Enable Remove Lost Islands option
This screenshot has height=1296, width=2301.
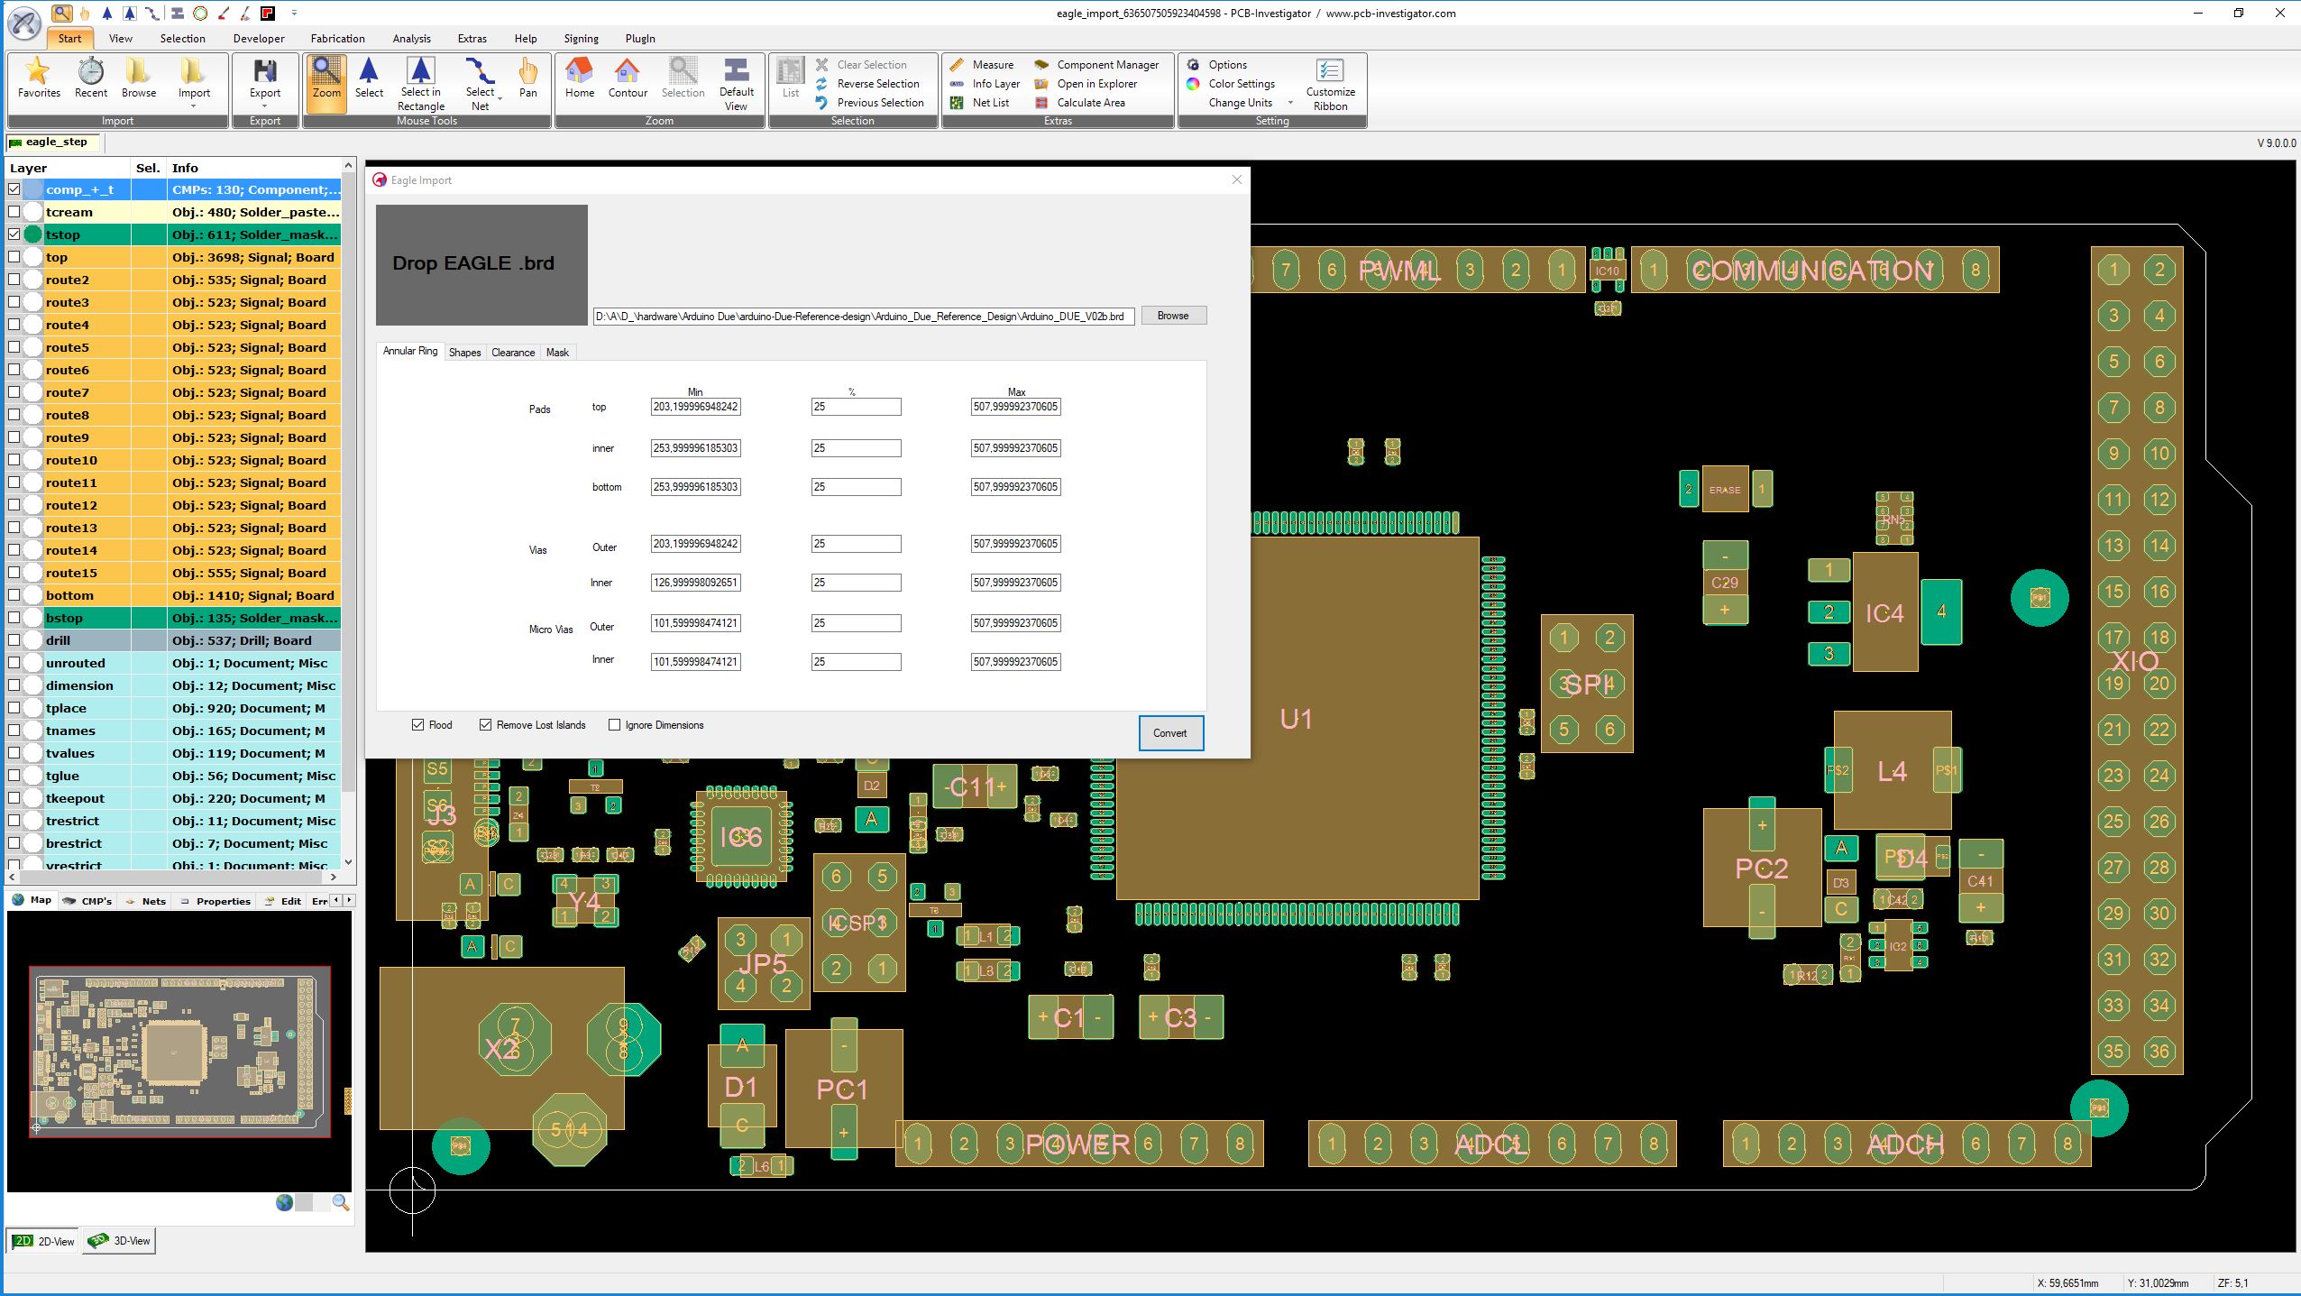click(483, 724)
